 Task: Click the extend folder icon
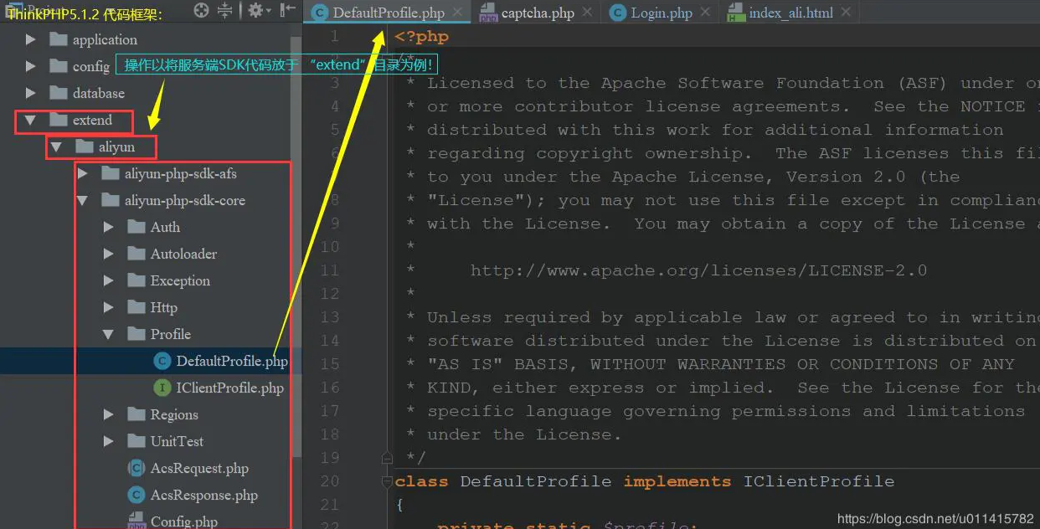pos(58,120)
